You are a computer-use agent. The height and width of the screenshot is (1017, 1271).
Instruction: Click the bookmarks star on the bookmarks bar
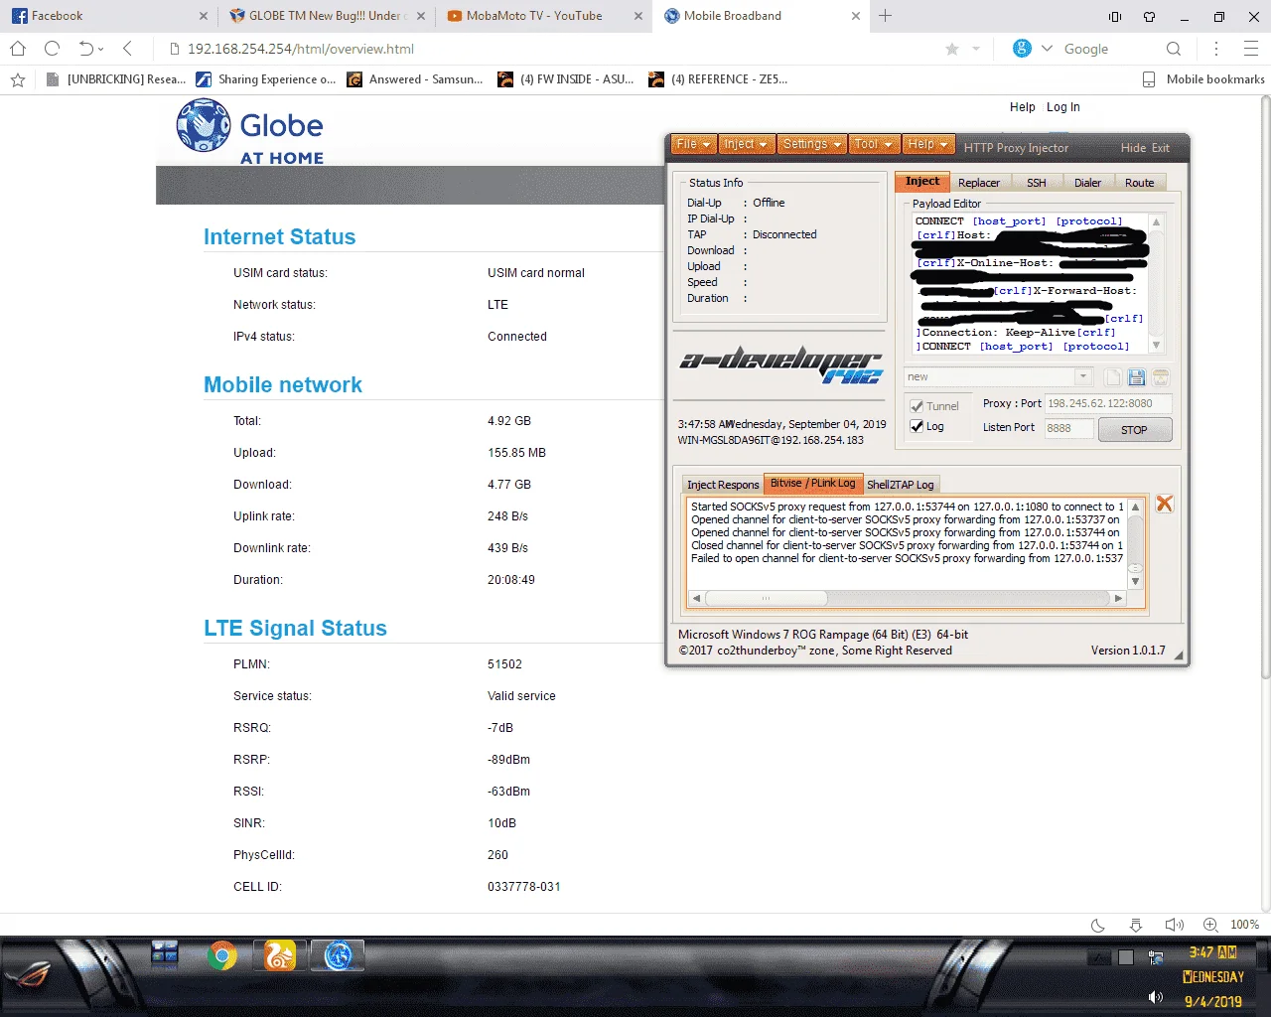click(18, 79)
